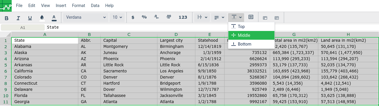Decrease decimal places

coord(157,17)
